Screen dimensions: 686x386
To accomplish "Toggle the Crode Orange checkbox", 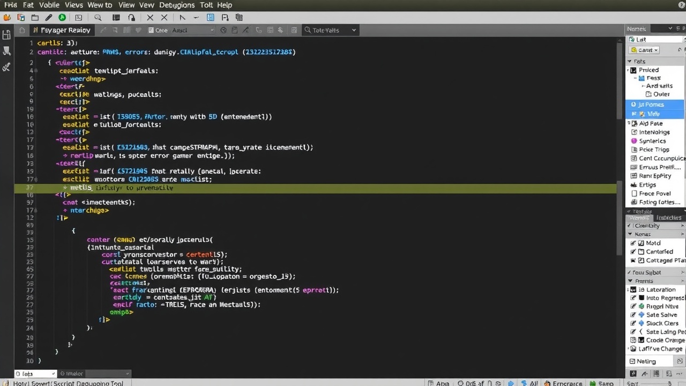I will (633, 340).
